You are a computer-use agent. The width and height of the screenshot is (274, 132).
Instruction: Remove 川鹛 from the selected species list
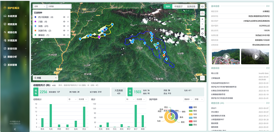(68, 21)
